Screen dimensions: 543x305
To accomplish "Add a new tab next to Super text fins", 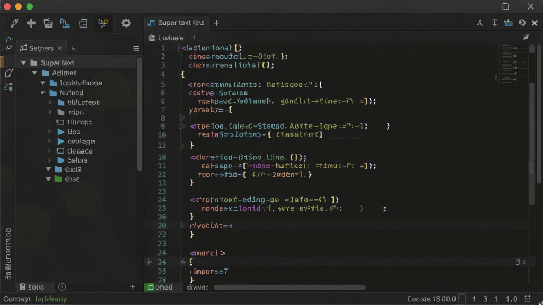I will (x=216, y=23).
